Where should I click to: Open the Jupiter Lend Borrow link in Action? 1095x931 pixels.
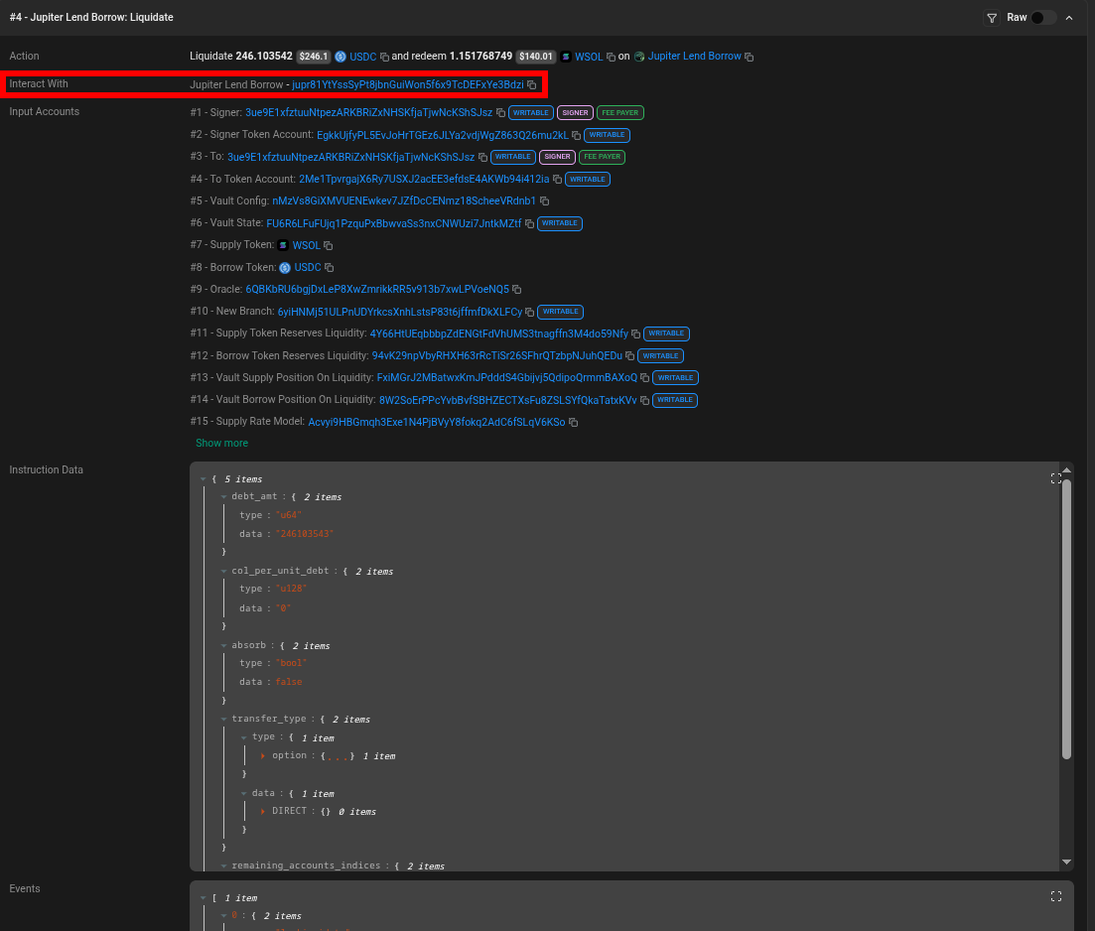[694, 56]
